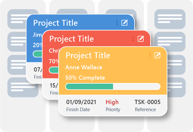
Task: Click the TSK-0005 reference number
Action: [x=148, y=102]
